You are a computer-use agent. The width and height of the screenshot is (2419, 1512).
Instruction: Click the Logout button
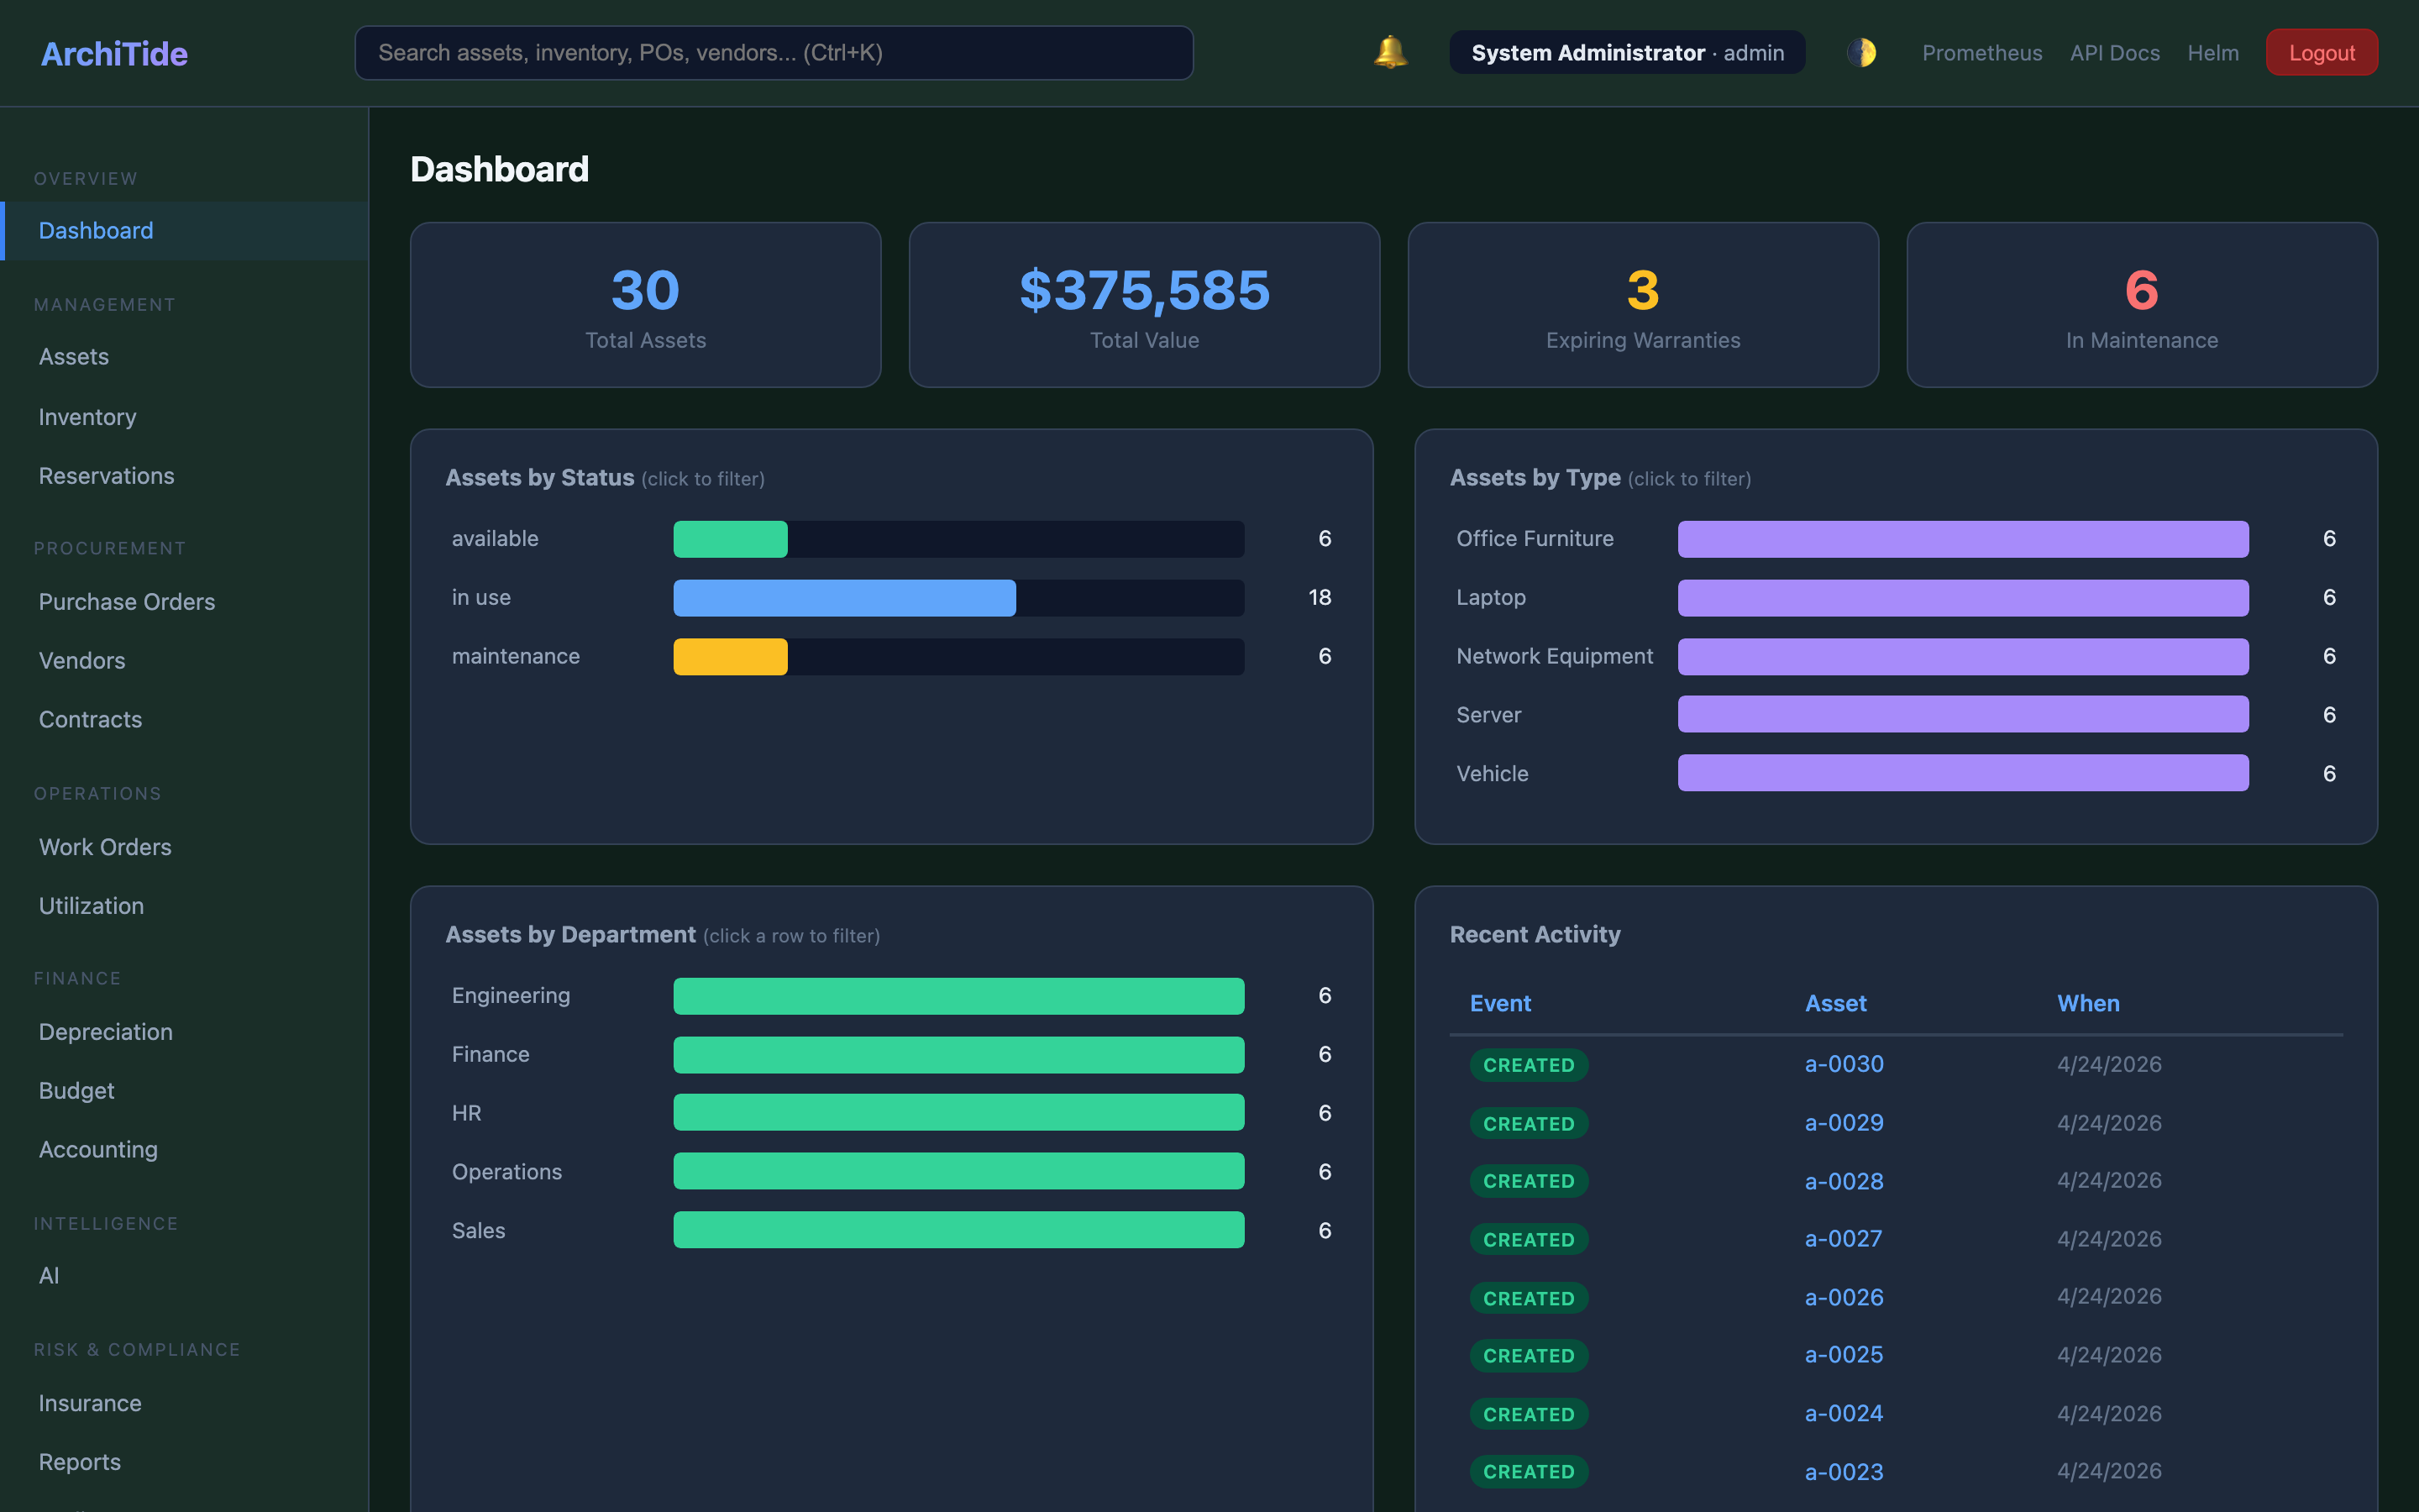point(2321,52)
